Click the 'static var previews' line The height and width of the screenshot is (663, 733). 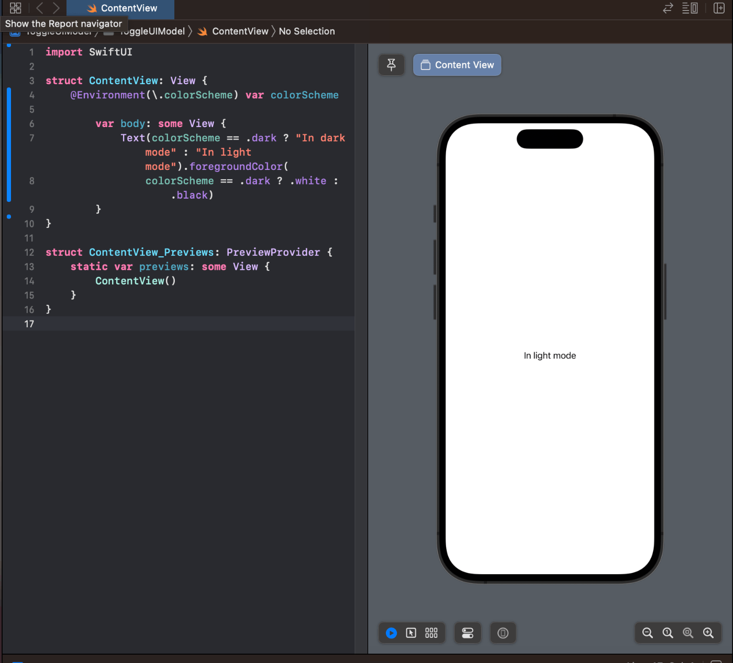tap(170, 267)
